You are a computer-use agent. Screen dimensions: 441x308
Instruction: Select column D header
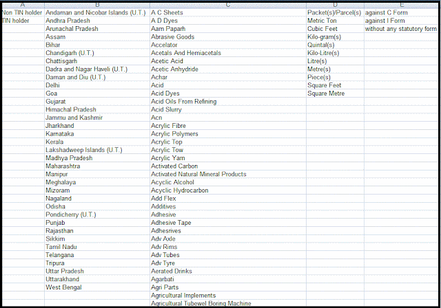pos(335,5)
